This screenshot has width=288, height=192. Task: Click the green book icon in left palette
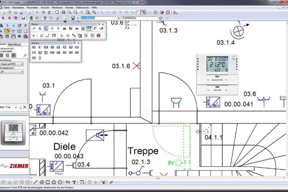pyautogui.click(x=19, y=36)
